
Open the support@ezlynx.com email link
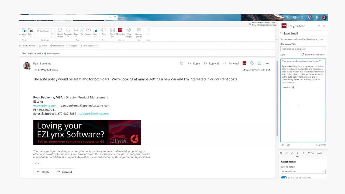pyautogui.click(x=94, y=114)
